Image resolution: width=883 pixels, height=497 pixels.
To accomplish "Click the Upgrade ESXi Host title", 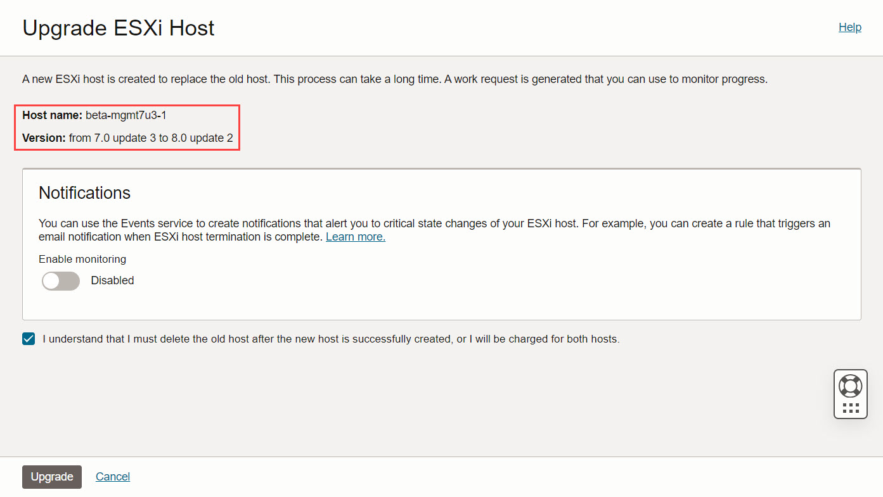I will 119,28.
